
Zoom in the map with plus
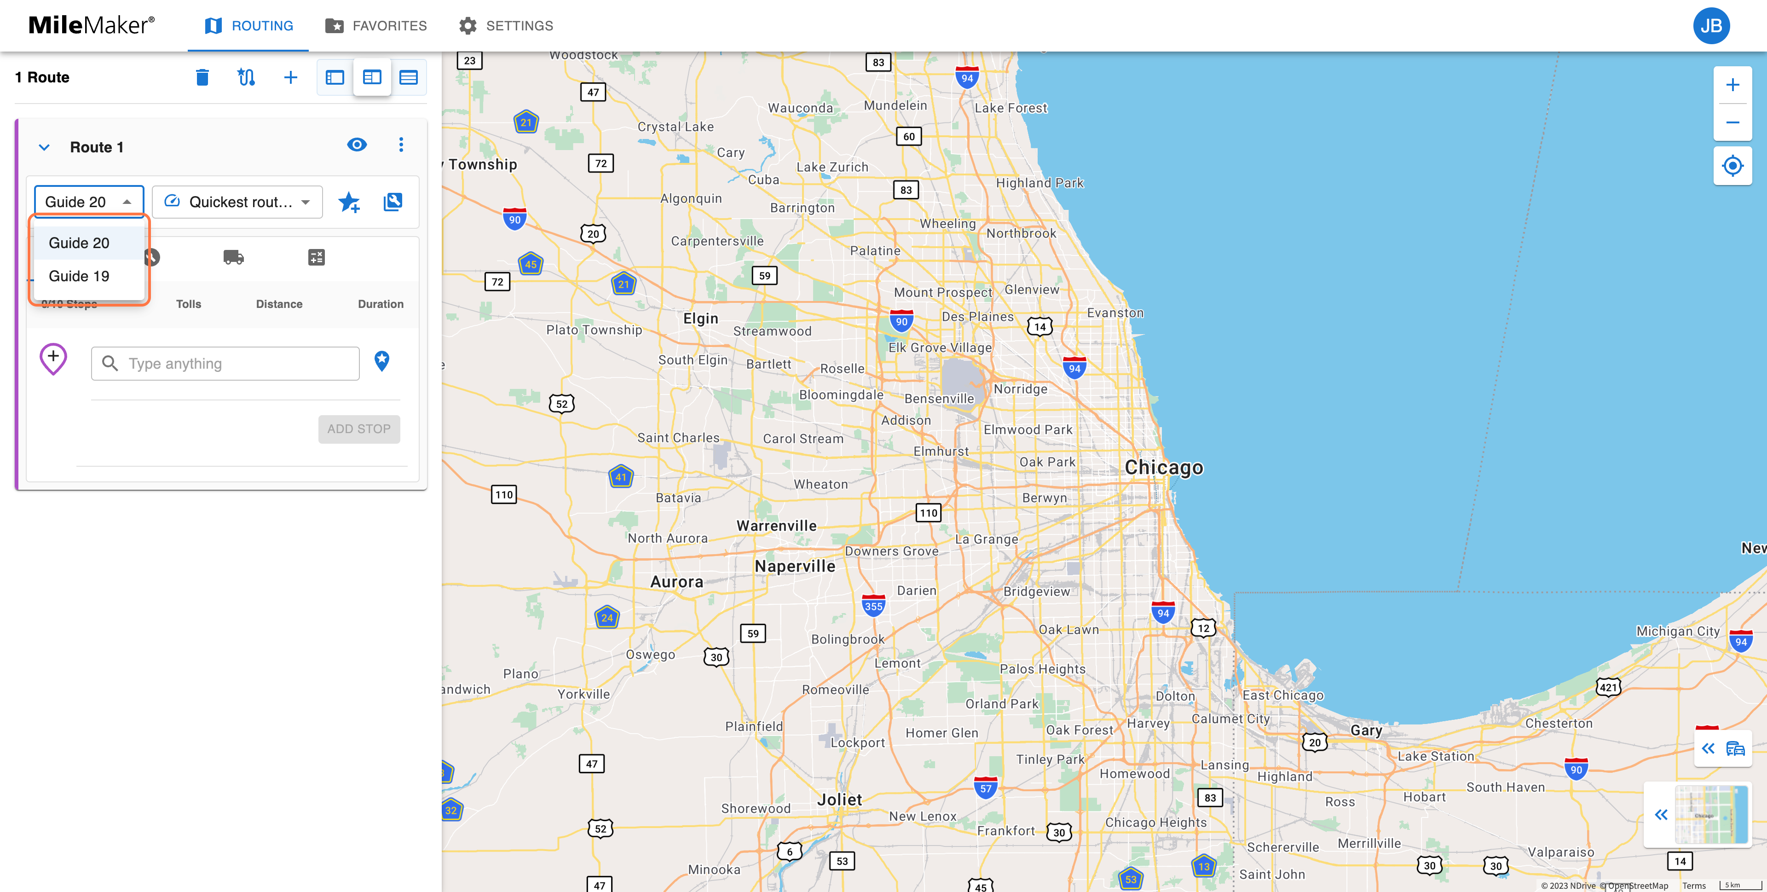click(x=1732, y=85)
